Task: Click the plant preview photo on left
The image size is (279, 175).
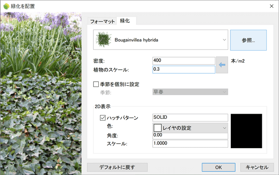Action: [x=41, y=93]
